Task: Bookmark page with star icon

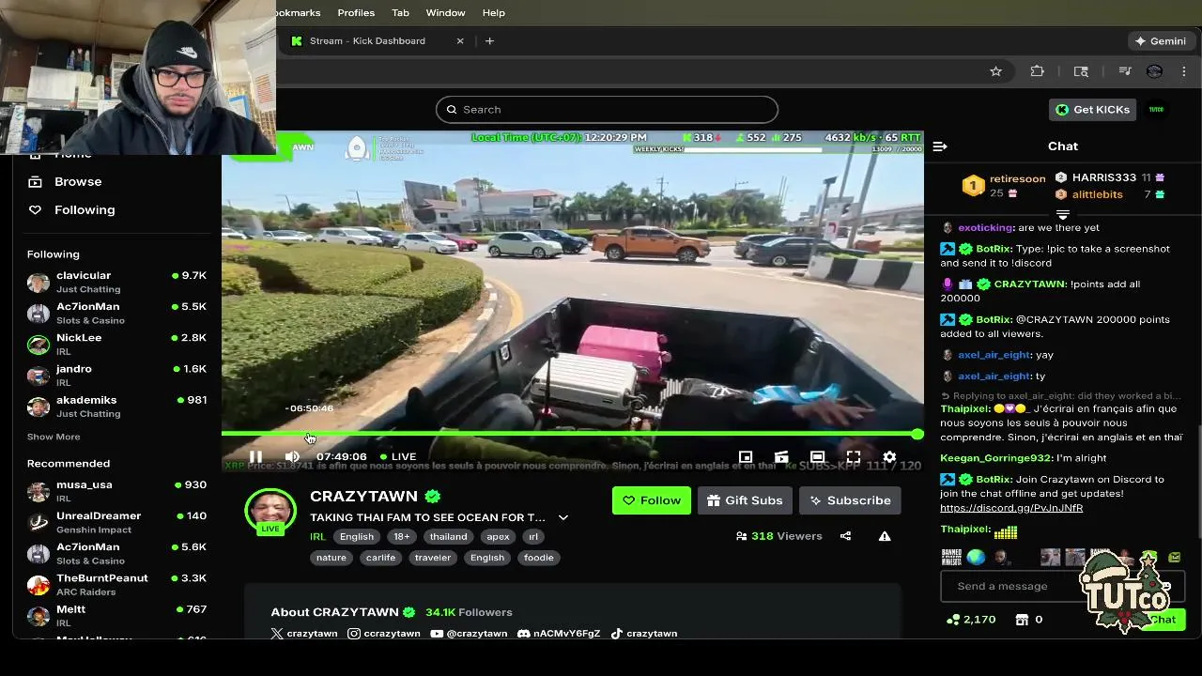Action: coord(996,71)
